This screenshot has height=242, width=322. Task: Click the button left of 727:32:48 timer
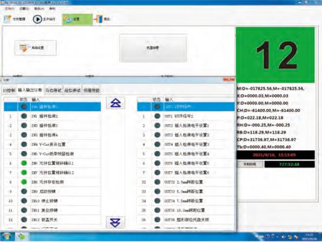(250, 164)
